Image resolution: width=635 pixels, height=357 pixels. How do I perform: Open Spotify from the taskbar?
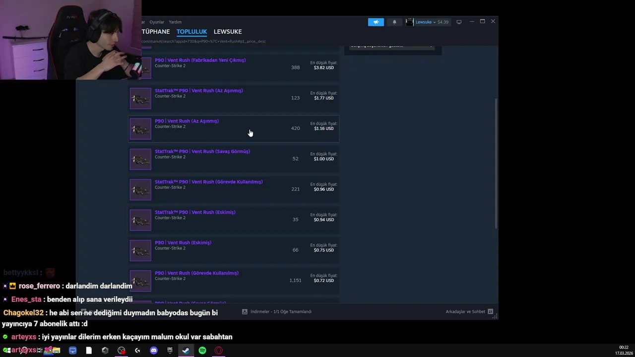point(202,351)
